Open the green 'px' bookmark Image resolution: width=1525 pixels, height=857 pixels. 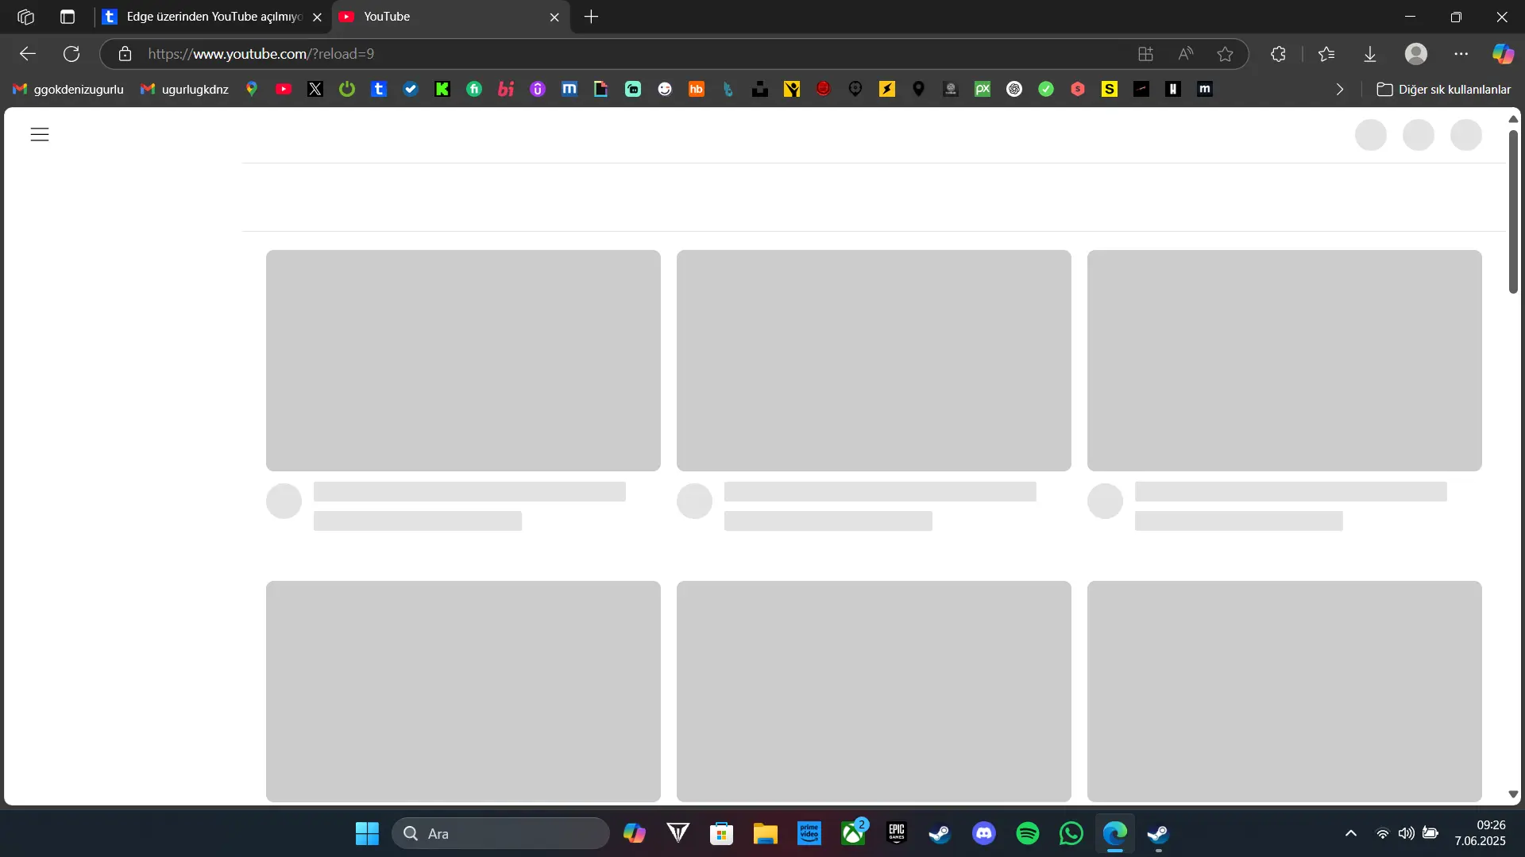[983, 89]
